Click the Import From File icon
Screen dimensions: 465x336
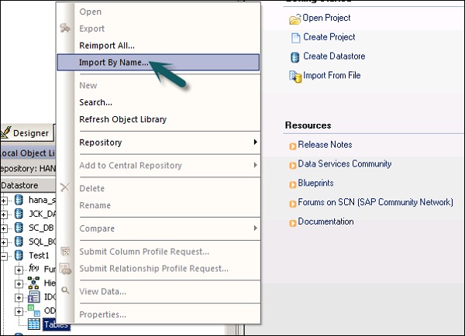click(x=294, y=76)
